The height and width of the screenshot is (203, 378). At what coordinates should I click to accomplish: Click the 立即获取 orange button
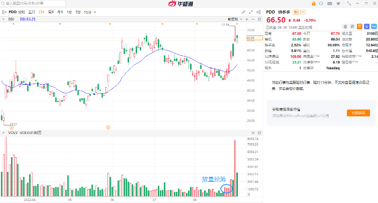tap(358, 113)
